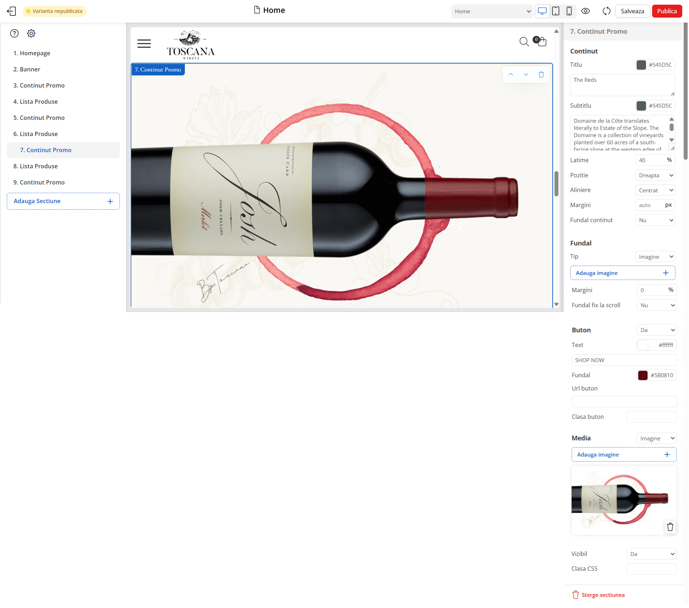The image size is (689, 608).
Task: Open the help question mark icon
Action: pyautogui.click(x=14, y=33)
